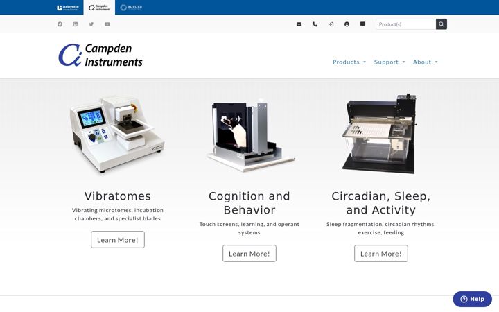The height and width of the screenshot is (312, 499).
Task: Click the Campden Instruments logo
Action: pos(100,55)
